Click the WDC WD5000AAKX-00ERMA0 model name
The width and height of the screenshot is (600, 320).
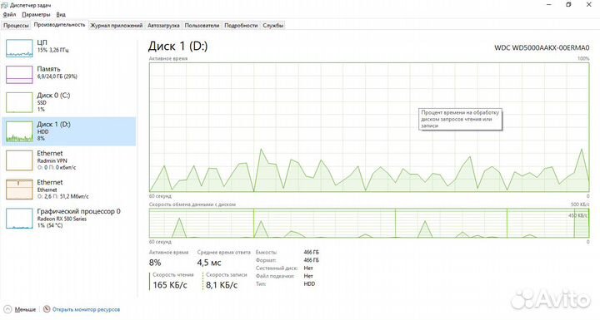tap(542, 47)
